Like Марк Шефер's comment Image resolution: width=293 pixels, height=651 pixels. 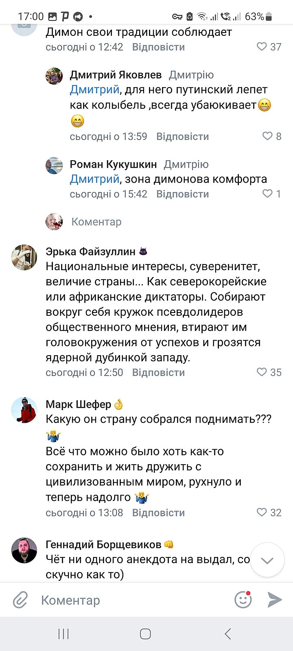(262, 512)
